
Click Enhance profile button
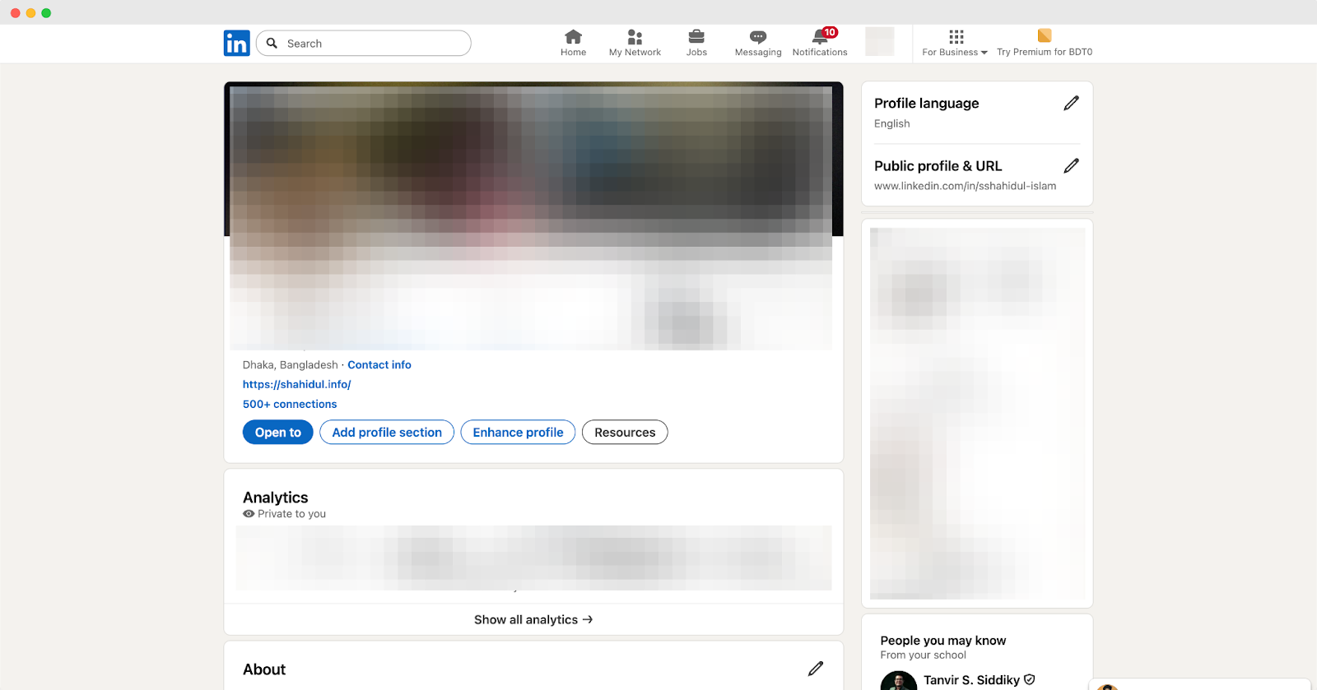(x=518, y=433)
